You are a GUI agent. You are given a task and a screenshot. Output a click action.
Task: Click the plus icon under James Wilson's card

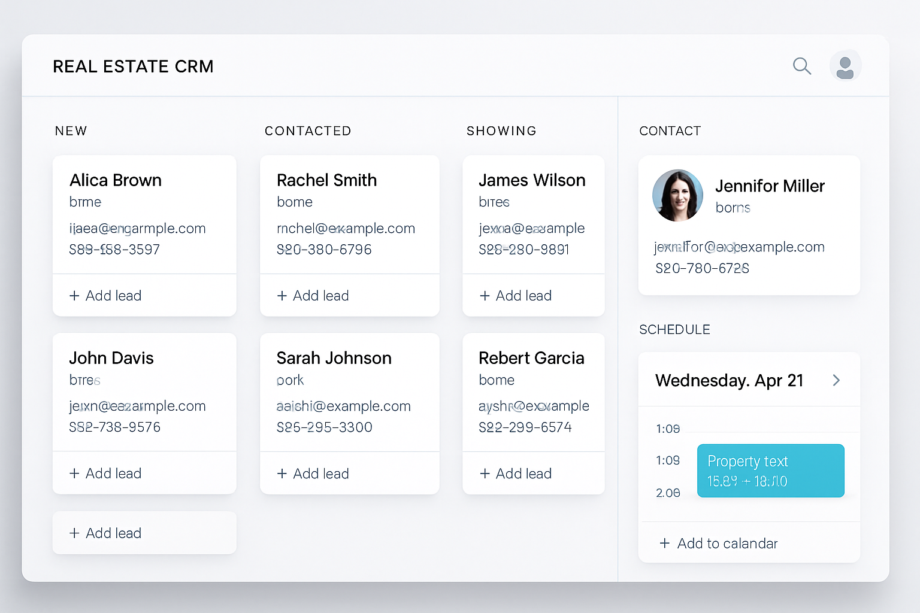tap(484, 295)
